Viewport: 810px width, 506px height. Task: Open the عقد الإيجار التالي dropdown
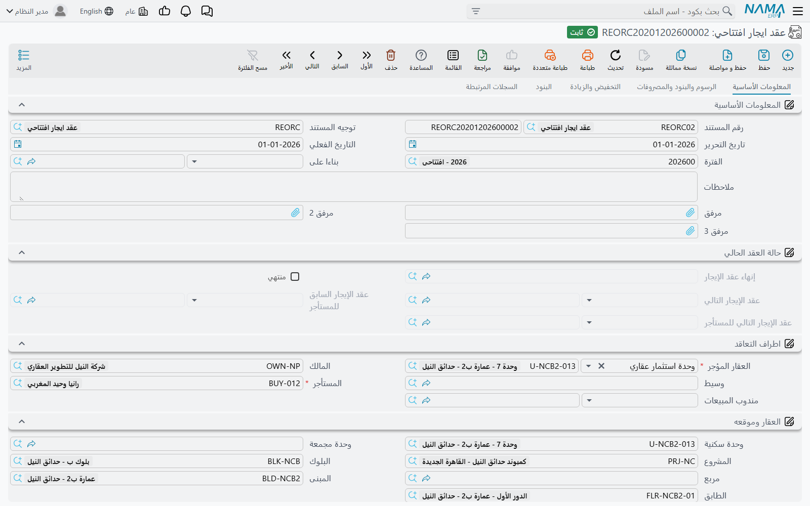[589, 301]
